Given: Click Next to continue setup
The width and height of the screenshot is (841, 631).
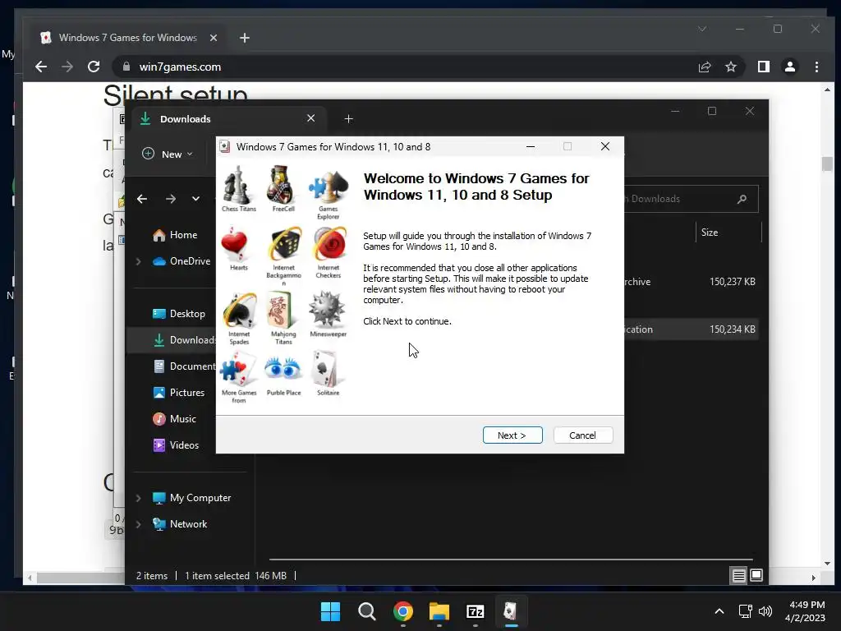Looking at the screenshot, I should click(512, 435).
